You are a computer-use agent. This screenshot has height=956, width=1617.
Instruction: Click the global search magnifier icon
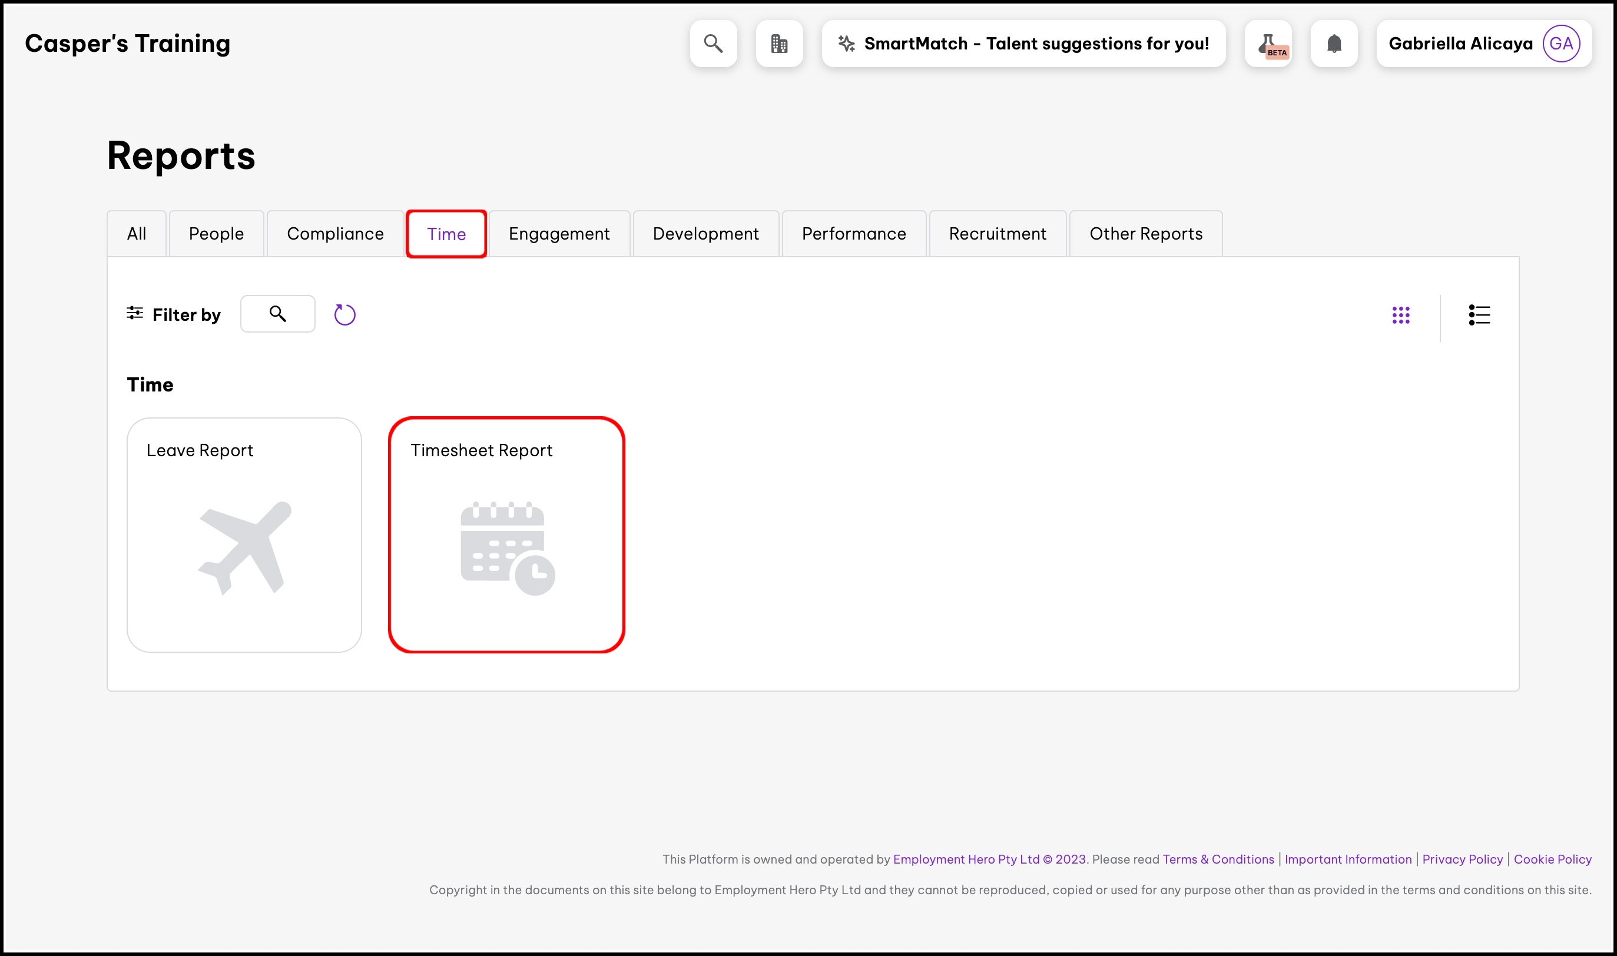(x=713, y=44)
